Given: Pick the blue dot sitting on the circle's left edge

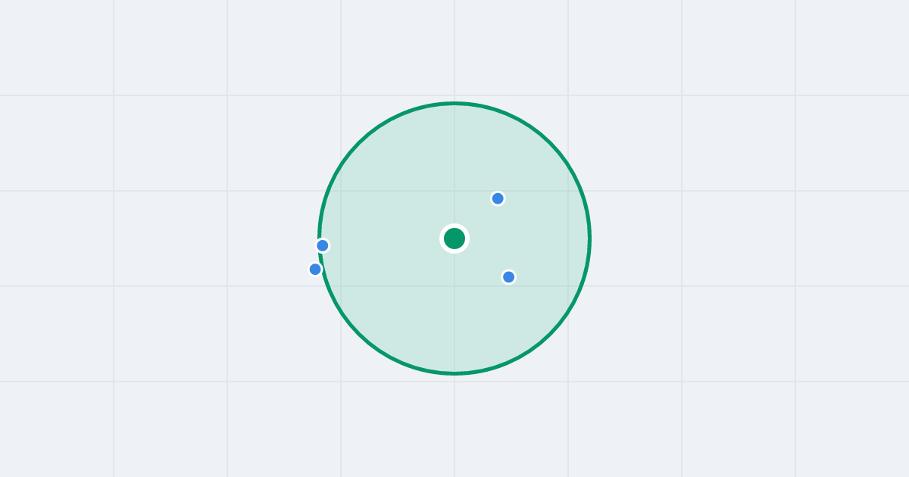Looking at the screenshot, I should pos(323,245).
